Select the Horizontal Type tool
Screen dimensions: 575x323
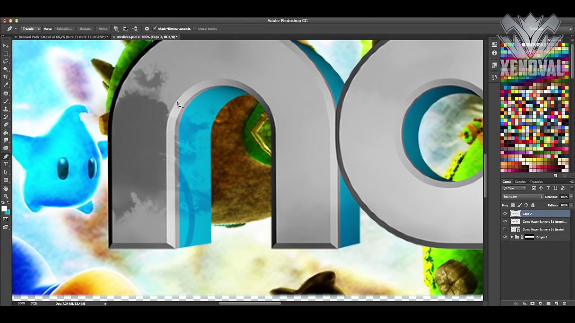click(6, 164)
